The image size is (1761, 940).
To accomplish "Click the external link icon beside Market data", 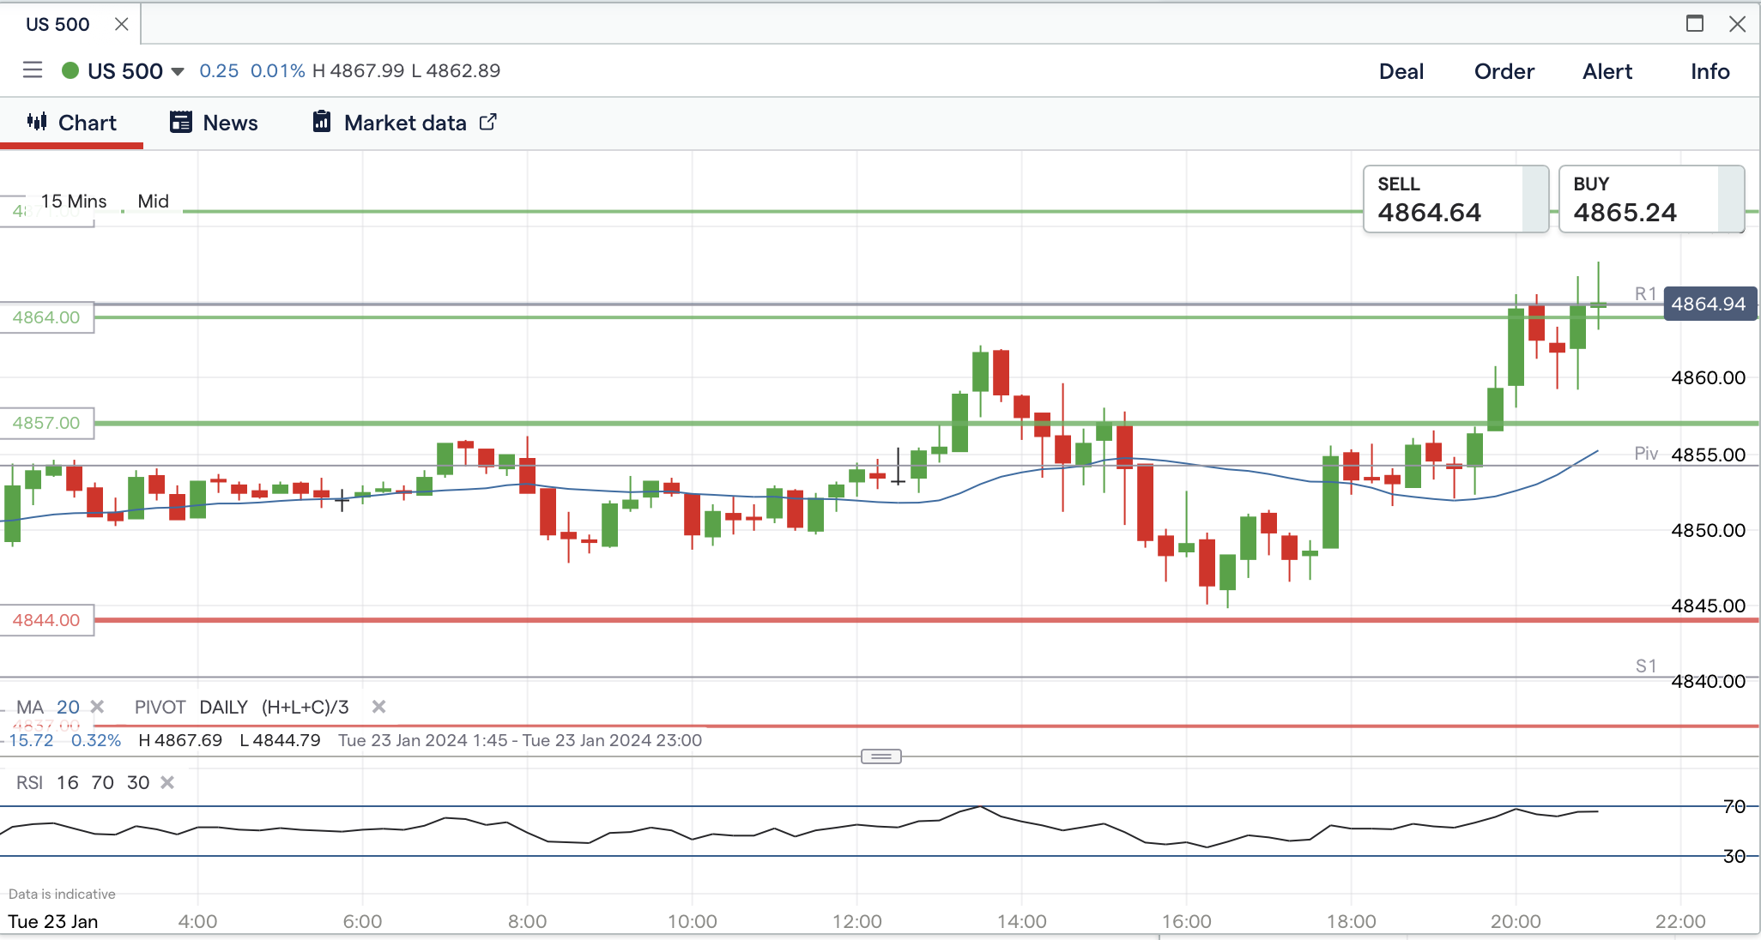I will click(488, 122).
